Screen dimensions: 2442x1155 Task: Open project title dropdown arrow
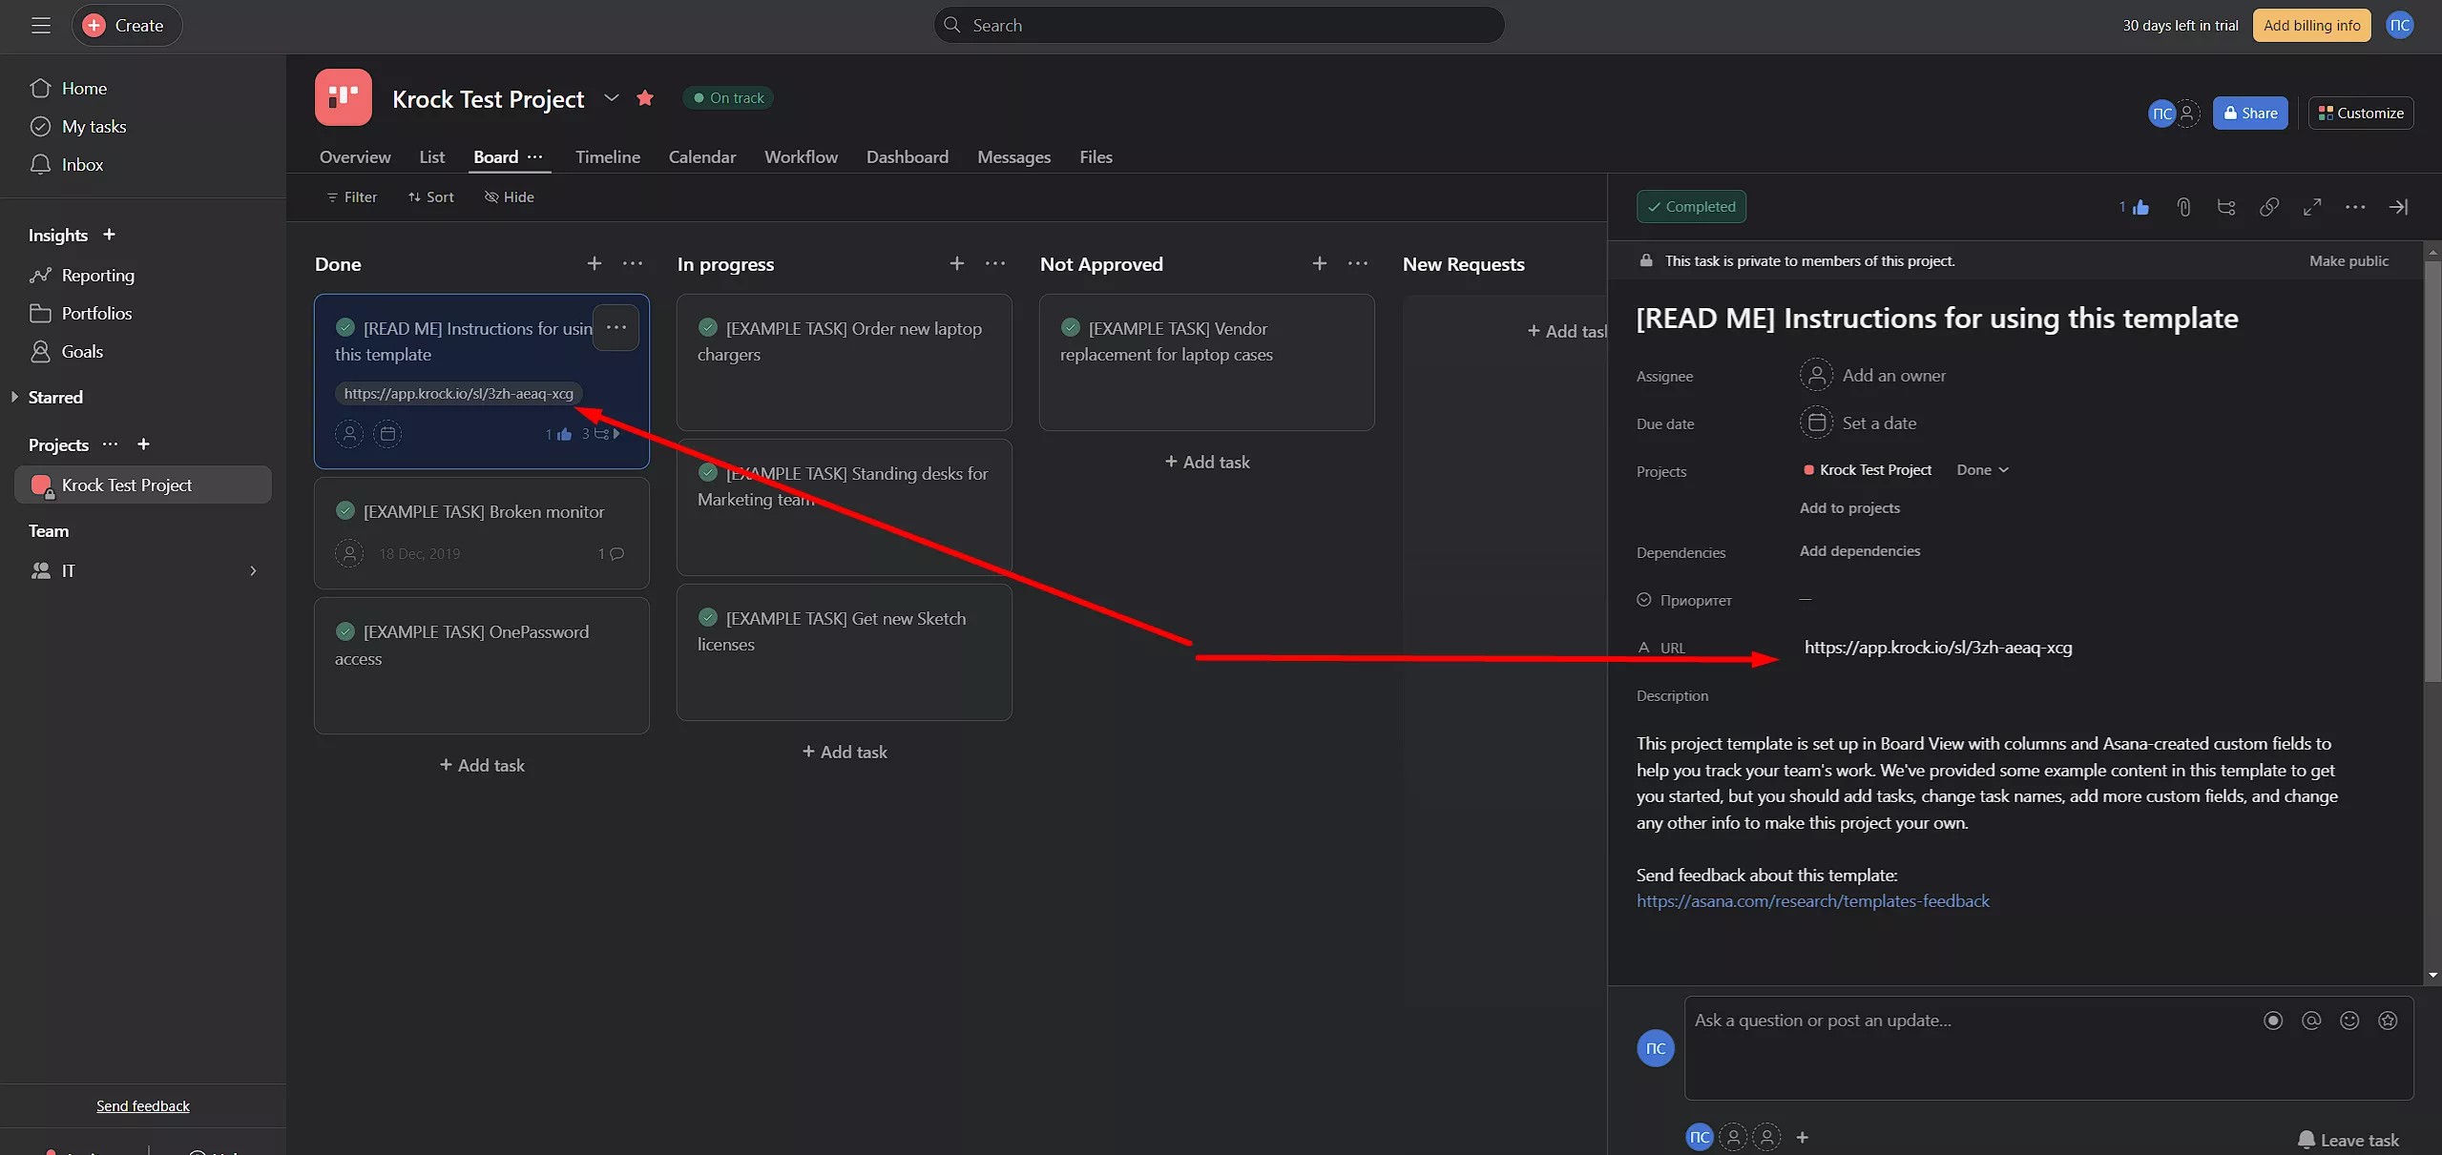tap(612, 98)
